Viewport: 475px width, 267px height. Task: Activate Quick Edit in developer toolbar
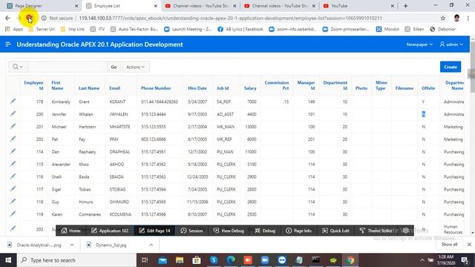[x=335, y=231]
